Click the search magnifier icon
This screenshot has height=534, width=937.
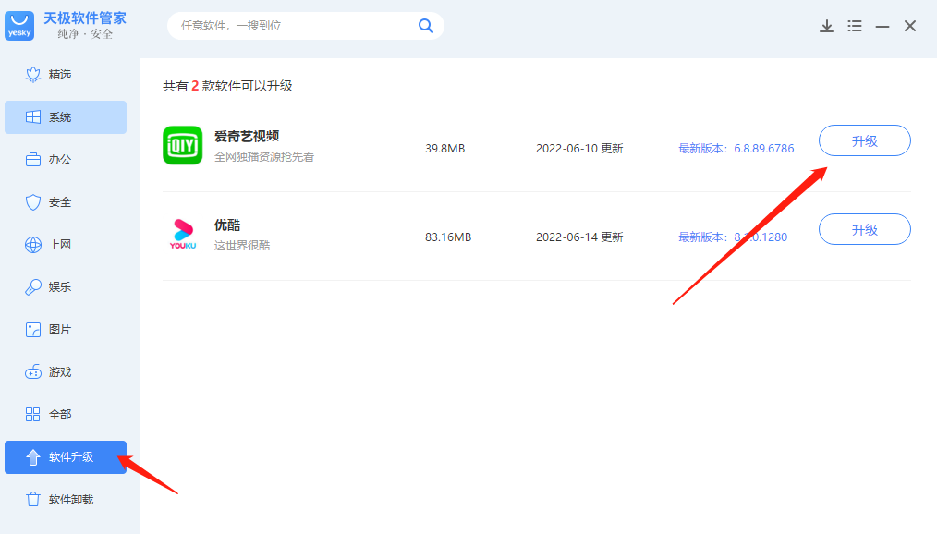(425, 26)
